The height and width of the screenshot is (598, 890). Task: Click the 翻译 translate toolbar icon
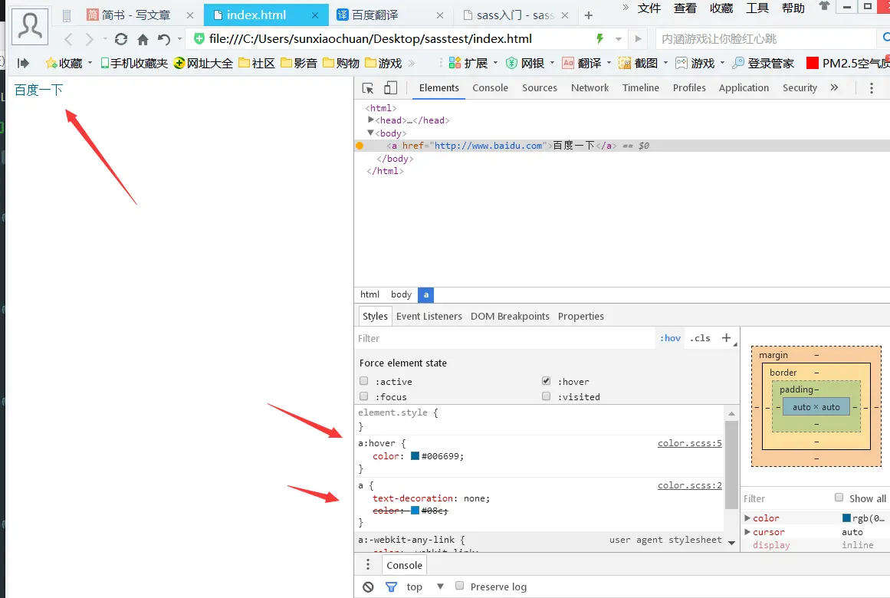click(582, 63)
